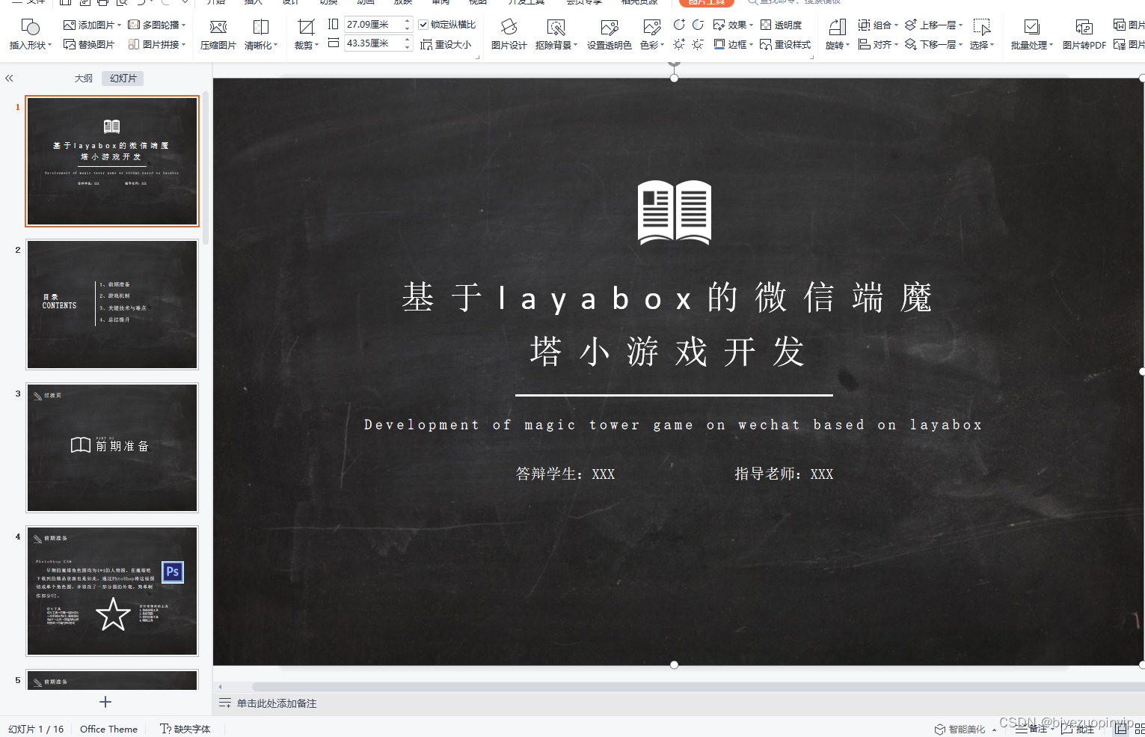
Task: Click the 答辩学生: XXX text
Action: (565, 474)
